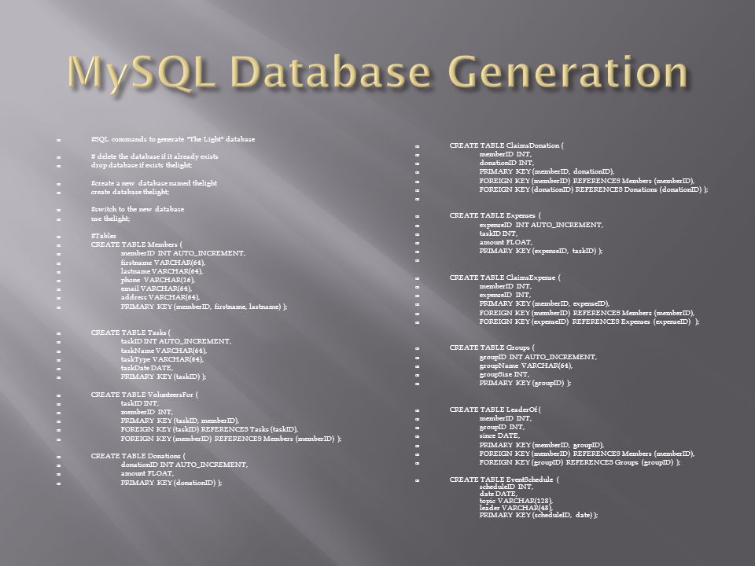Screen dimensions: 755x566
Task: Click the "#Tables" comment line
Action: (104, 236)
